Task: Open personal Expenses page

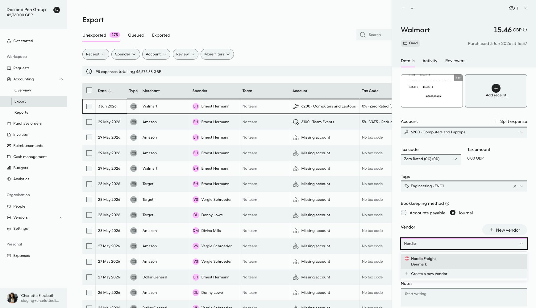Action: click(21, 256)
